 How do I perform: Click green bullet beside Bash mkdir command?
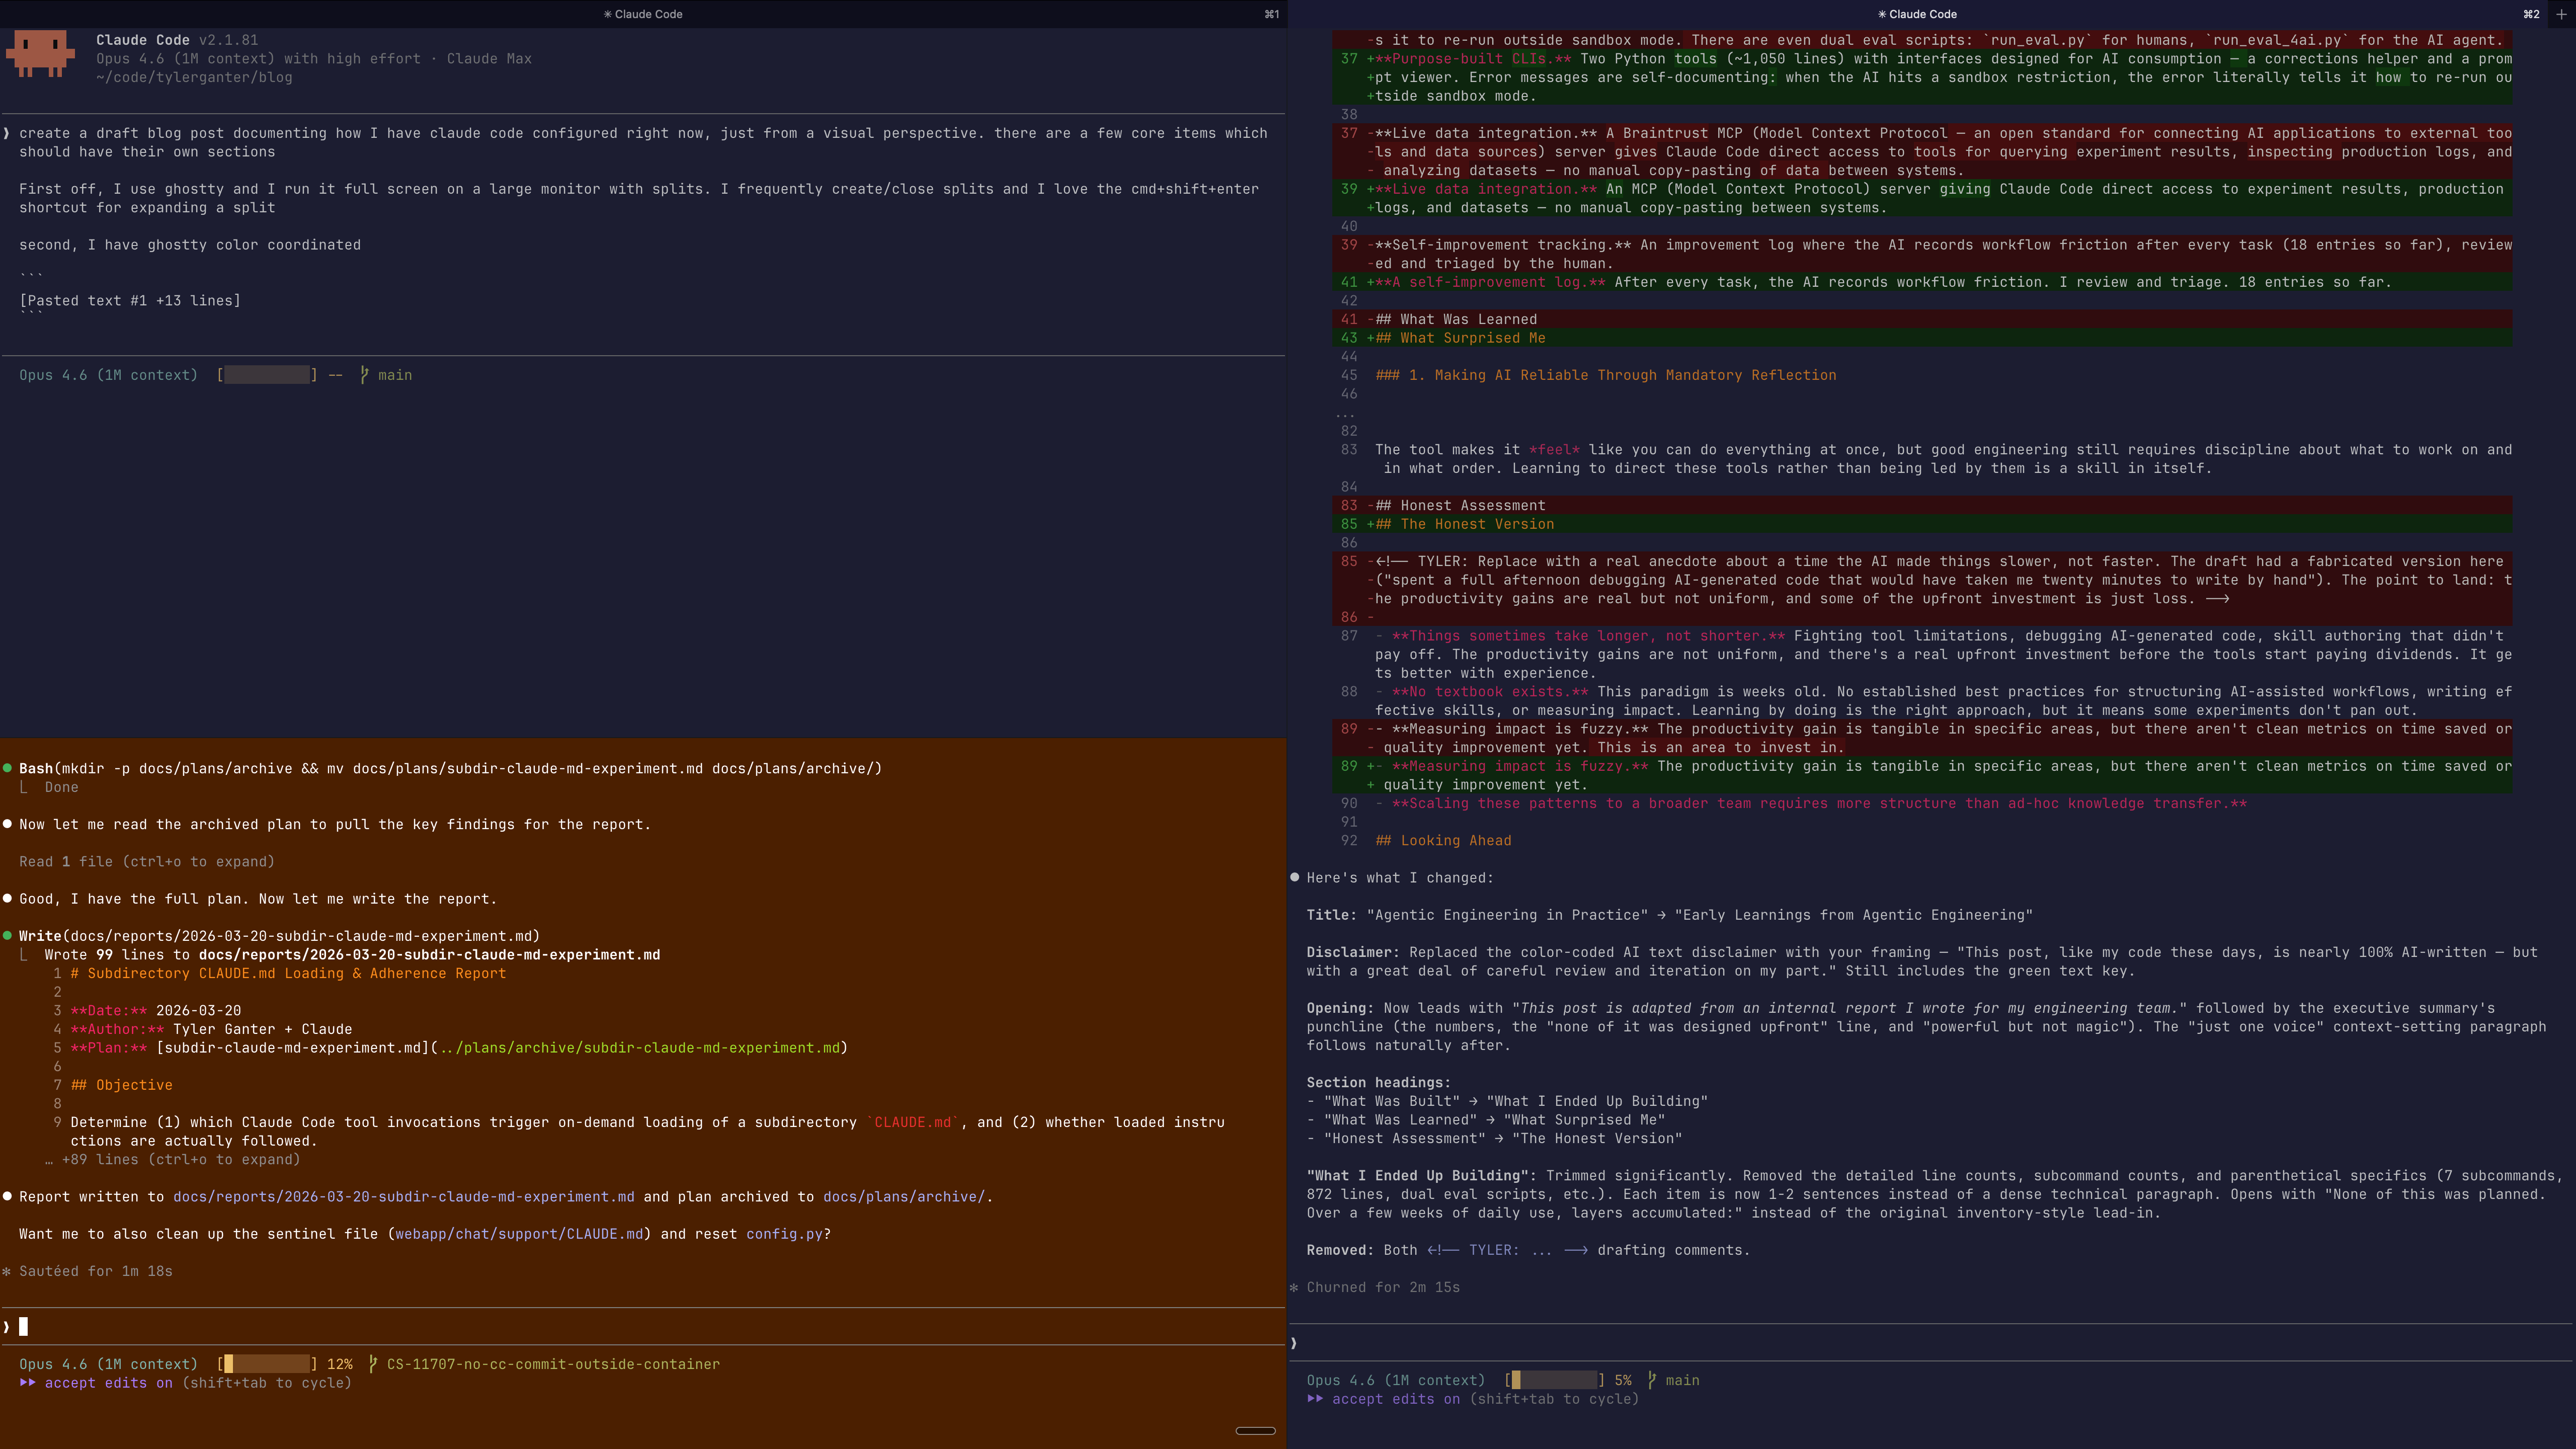point(8,768)
